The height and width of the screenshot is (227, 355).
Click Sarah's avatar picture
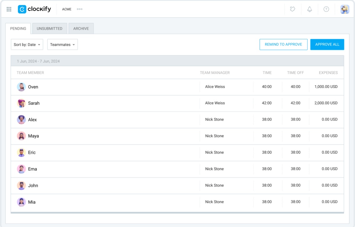21,103
